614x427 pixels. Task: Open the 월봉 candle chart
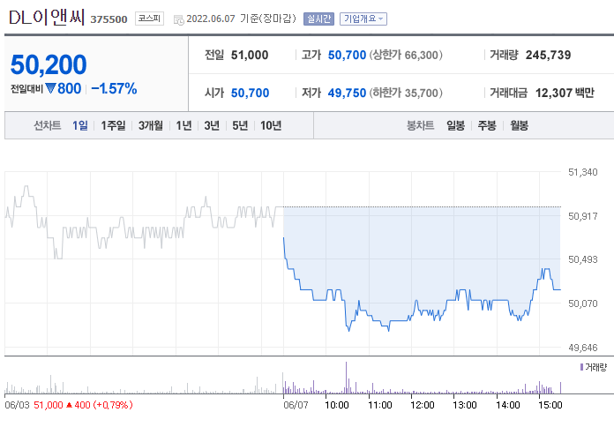[x=520, y=125]
